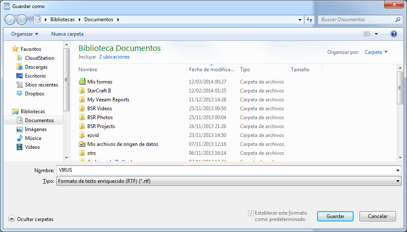Viewport: 407px width, 232px height.
Task: Click the Bibliotecas library icon
Action: coord(15,112)
